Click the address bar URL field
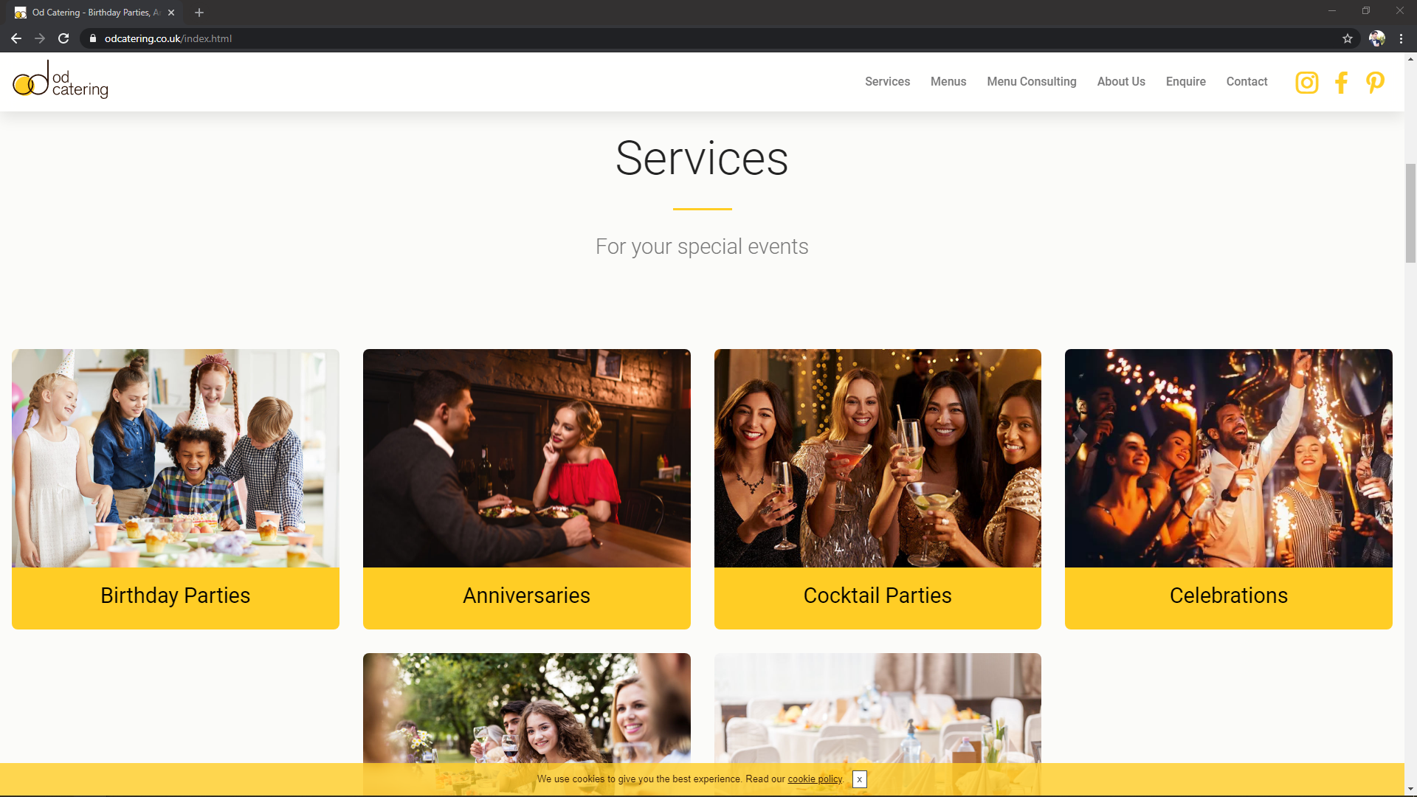Screen dimensions: 1417x797 coord(708,38)
